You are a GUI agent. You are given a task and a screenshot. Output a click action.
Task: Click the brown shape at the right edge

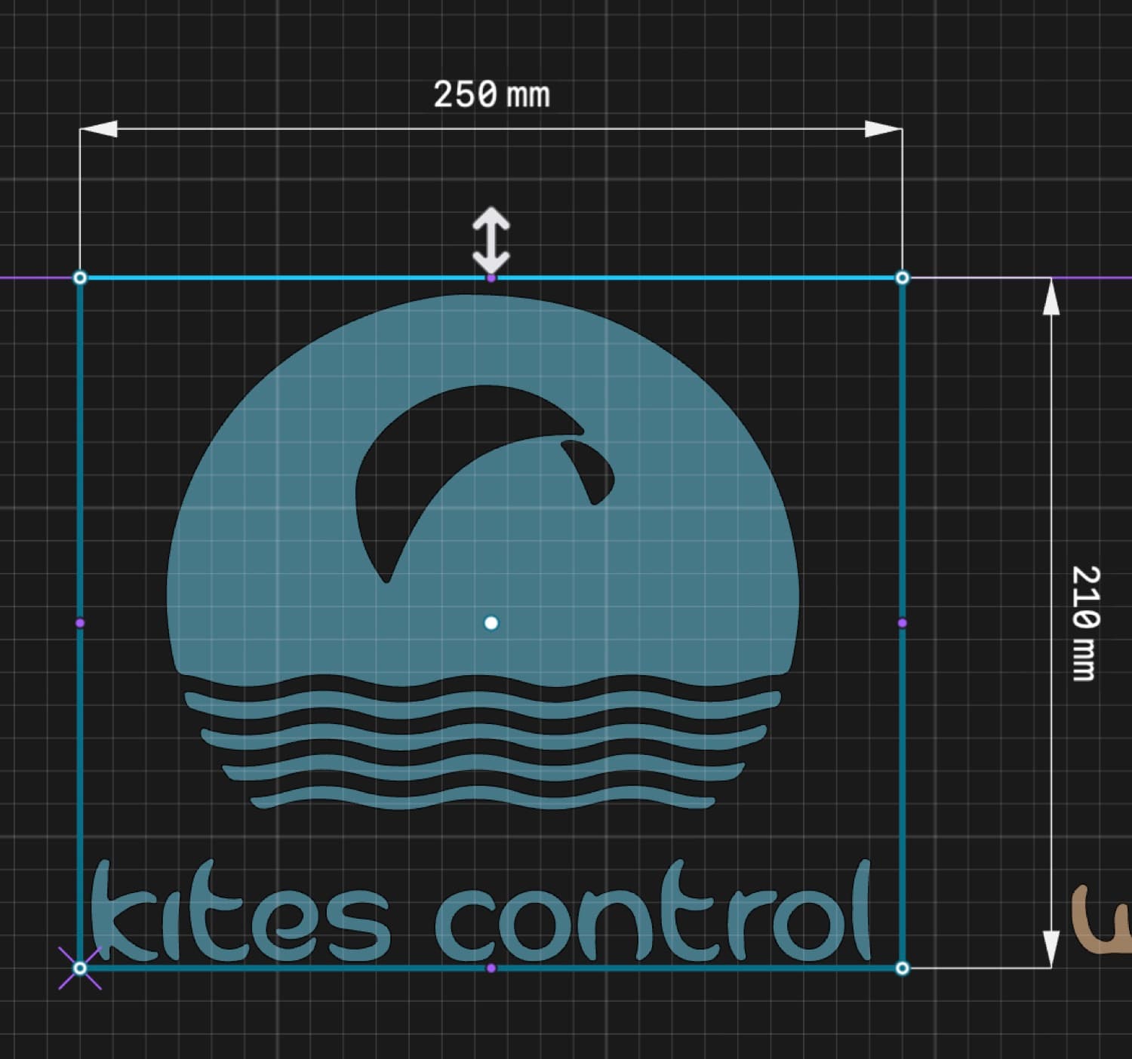(1102, 920)
